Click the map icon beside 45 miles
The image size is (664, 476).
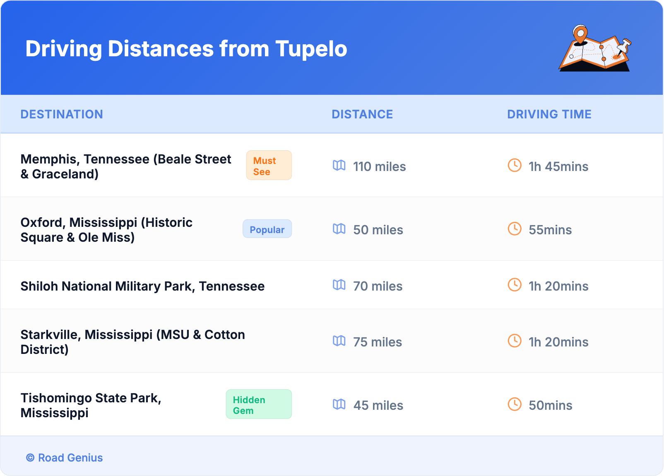point(339,404)
